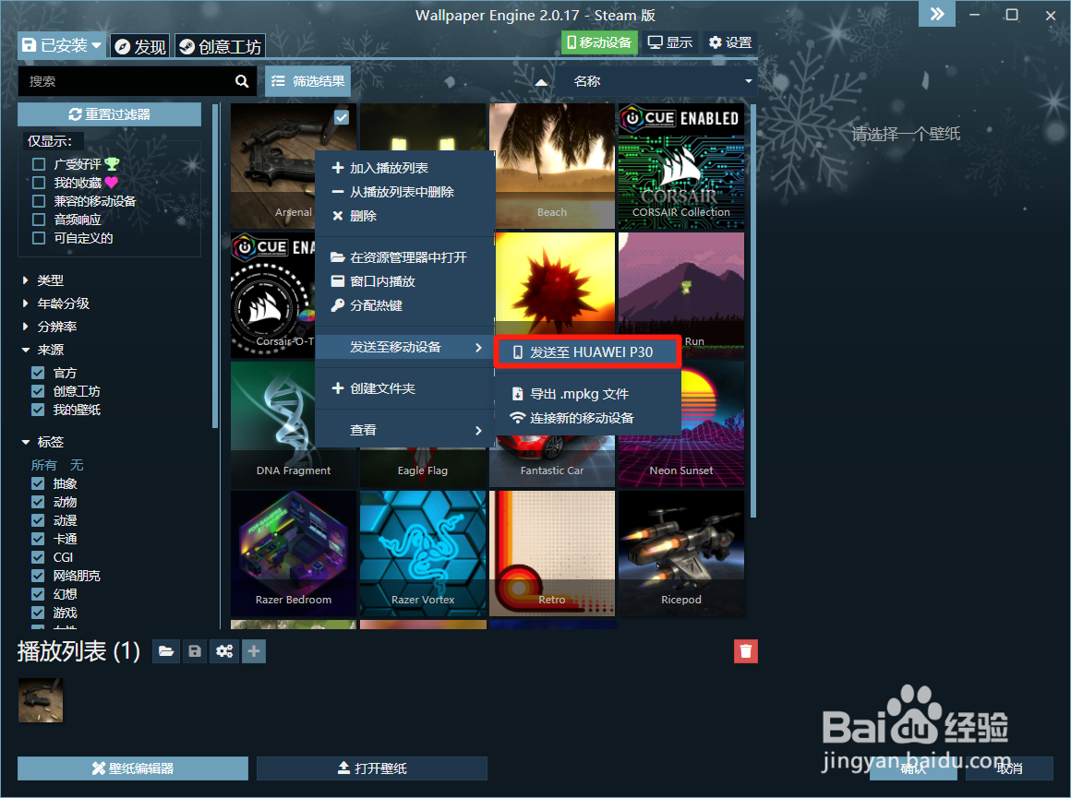Enable the 兼容的移动设备 checkbox
The height and width of the screenshot is (798, 1071).
click(x=39, y=201)
